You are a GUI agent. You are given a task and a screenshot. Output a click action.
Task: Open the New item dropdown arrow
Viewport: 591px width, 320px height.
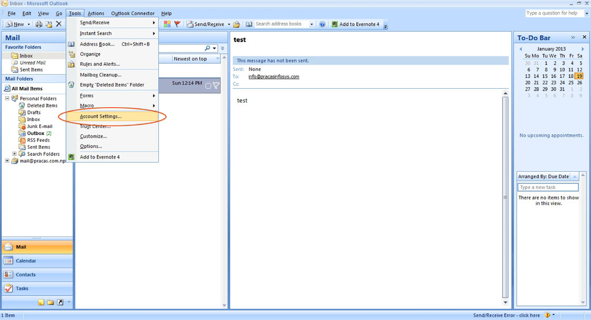click(x=29, y=24)
